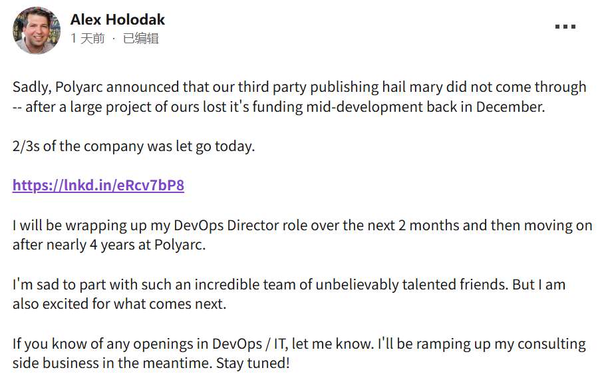Click the line "also excited for what comes next"

click(x=120, y=304)
